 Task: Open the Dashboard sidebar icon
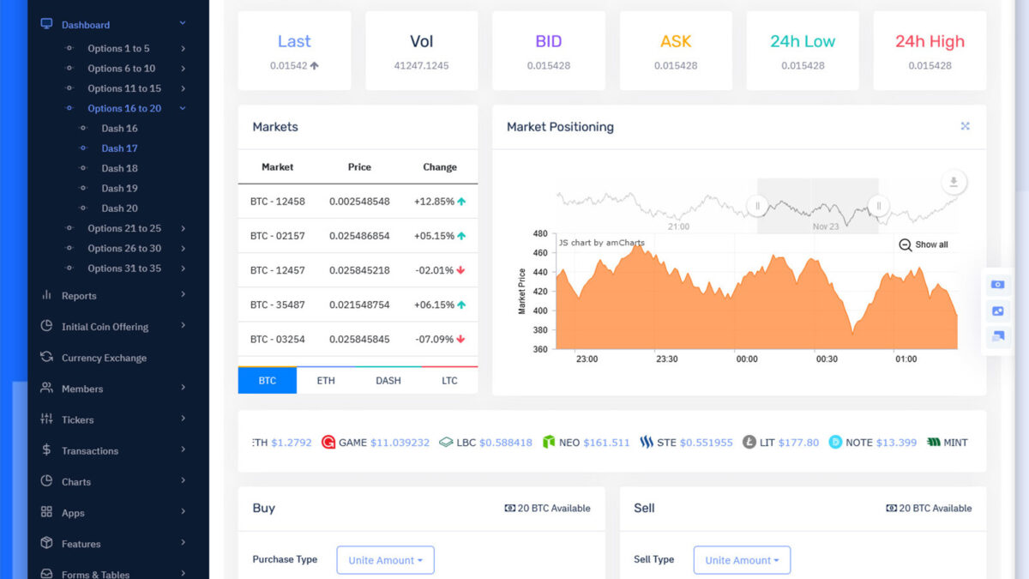pos(48,22)
